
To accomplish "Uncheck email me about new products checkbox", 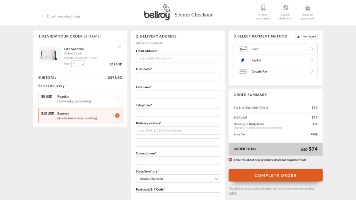I will (x=230, y=160).
